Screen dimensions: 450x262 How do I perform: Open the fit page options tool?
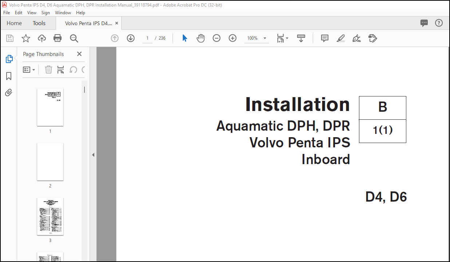click(282, 38)
